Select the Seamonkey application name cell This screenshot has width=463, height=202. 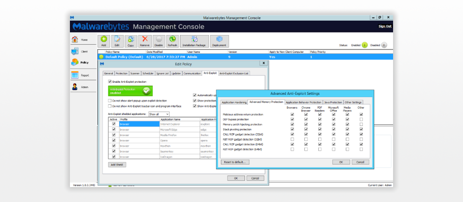(x=180, y=151)
